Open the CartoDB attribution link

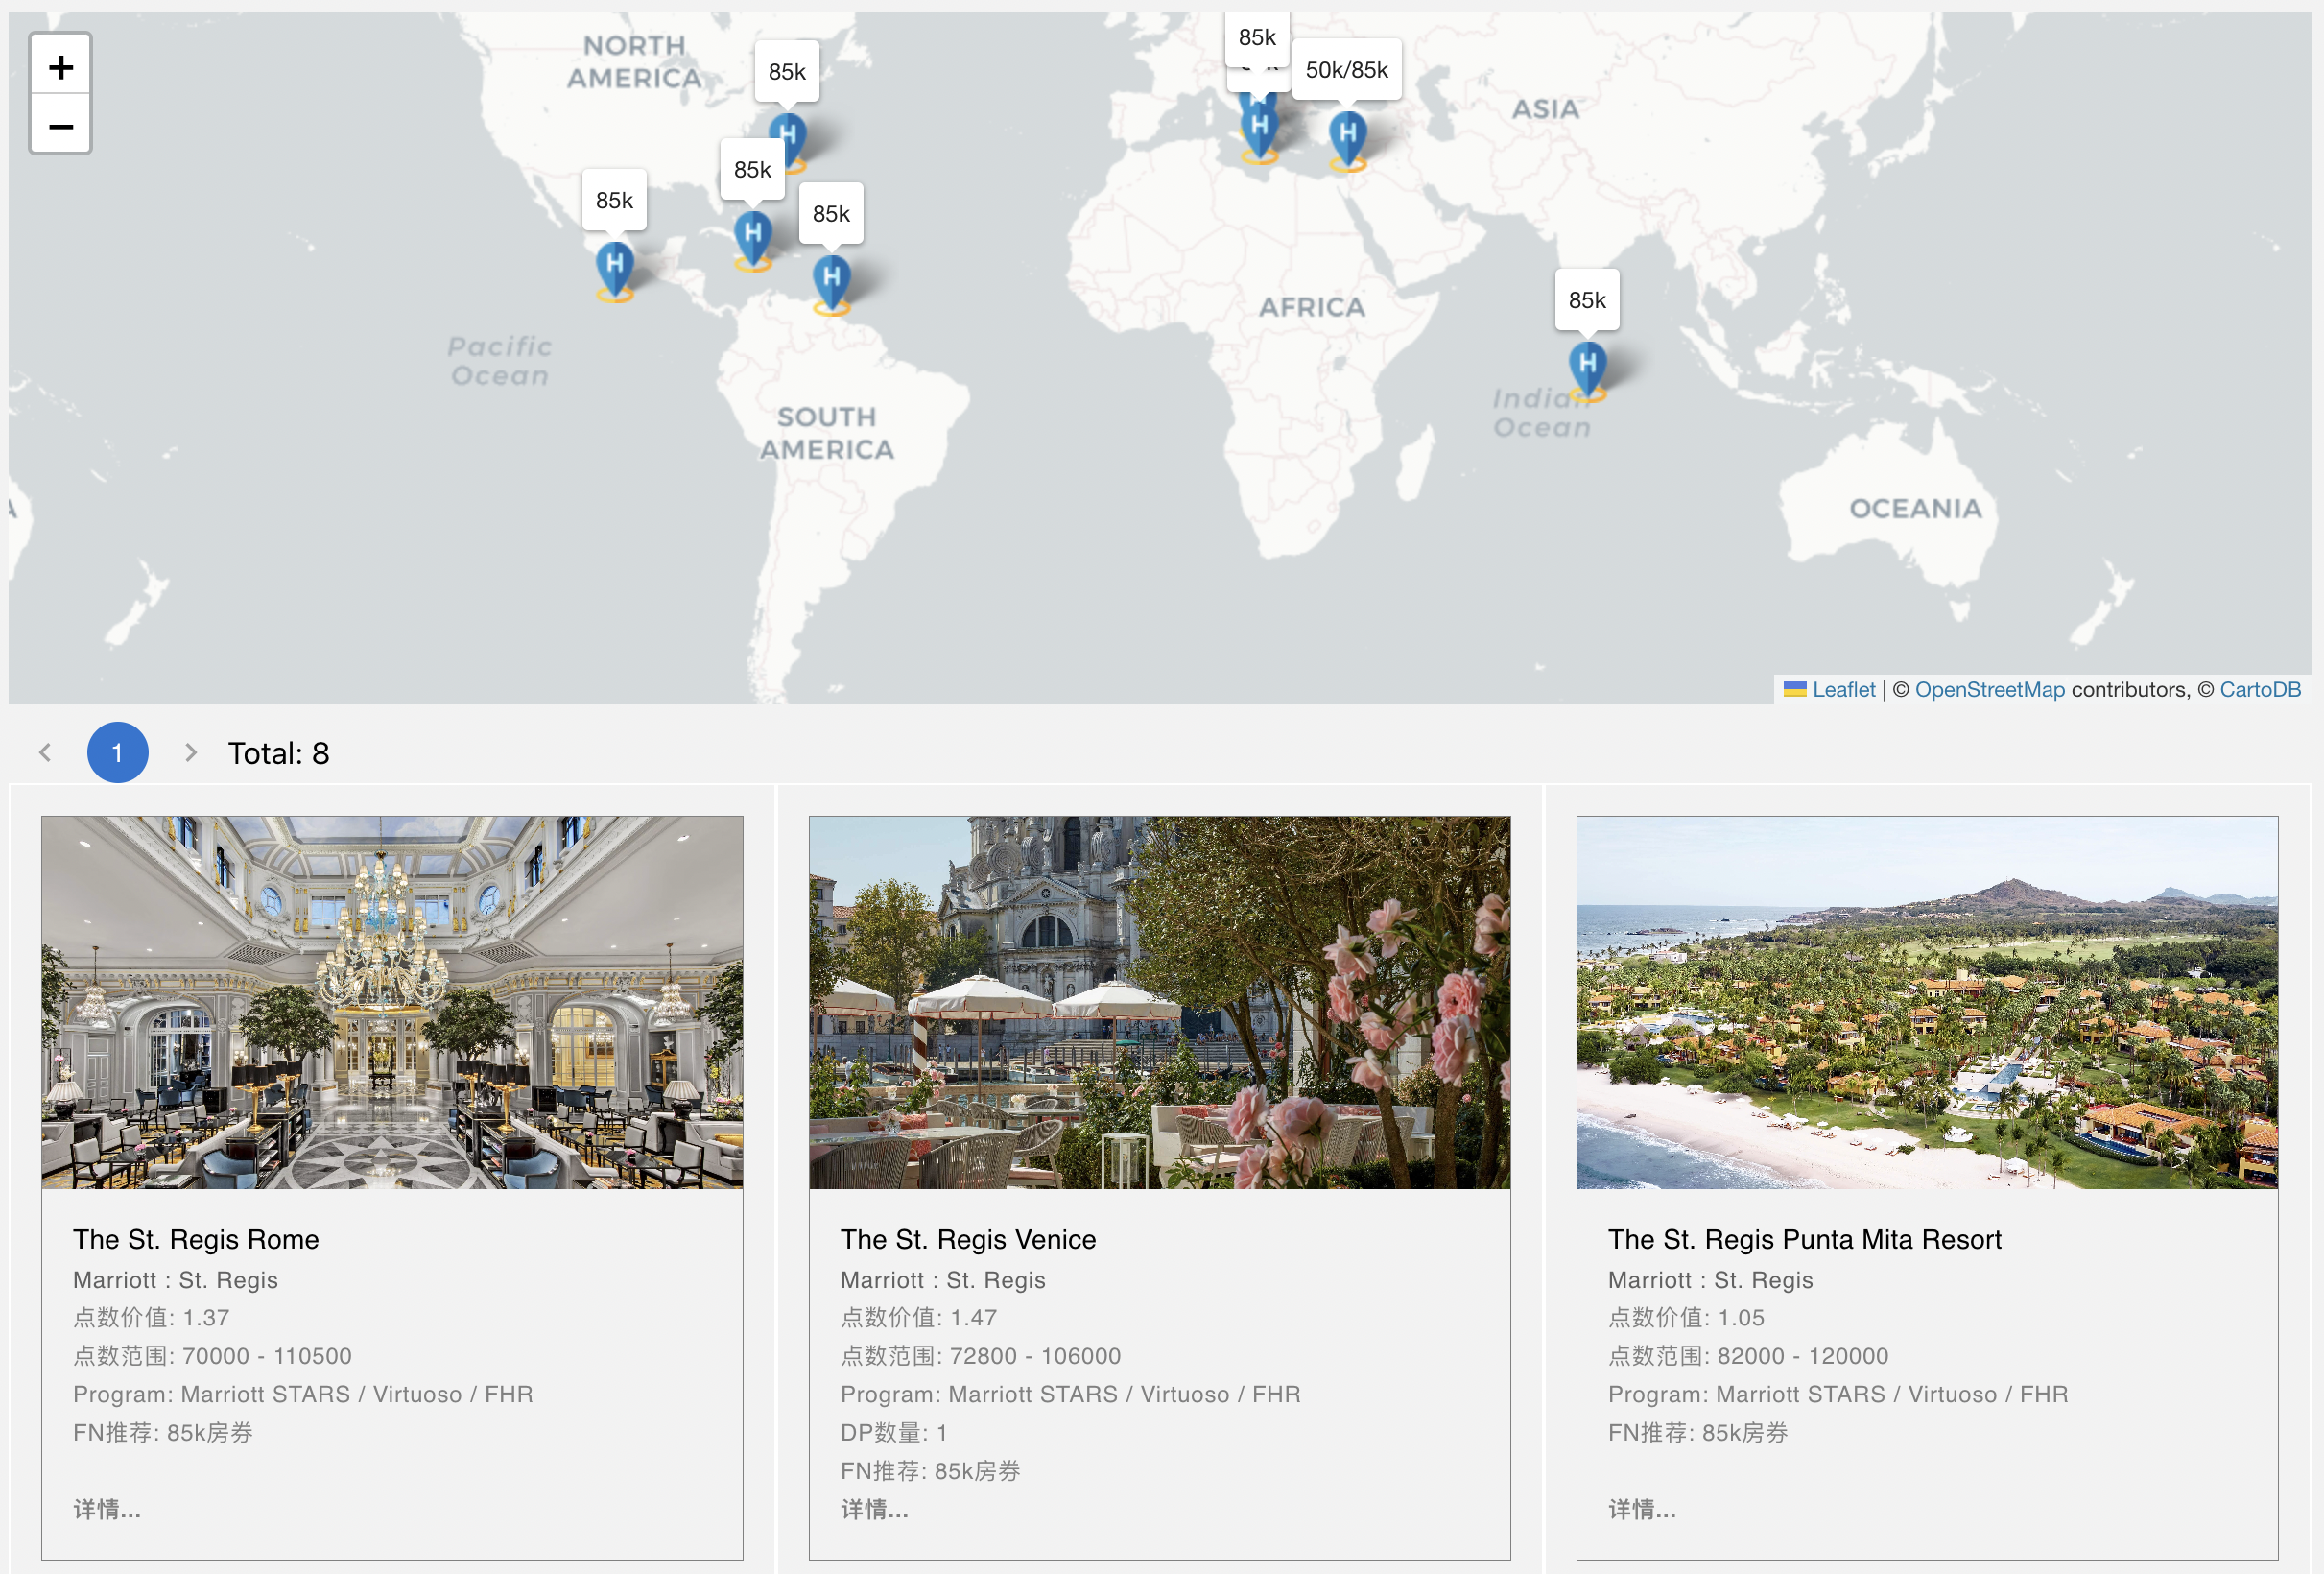[x=2260, y=689]
